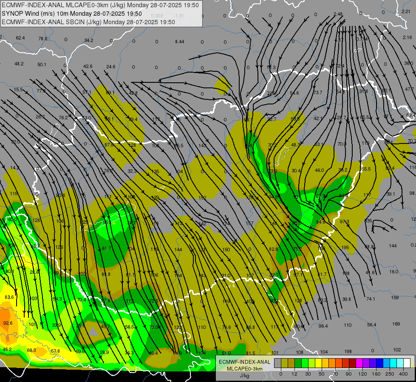
Task: Click the map value 2.16
Action: 407,37
